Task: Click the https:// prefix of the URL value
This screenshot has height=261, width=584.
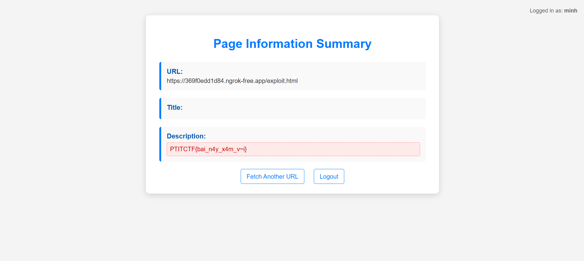Action: click(x=175, y=81)
